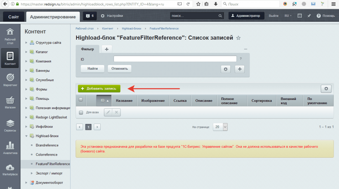Sort table by ID column header

click(x=104, y=100)
